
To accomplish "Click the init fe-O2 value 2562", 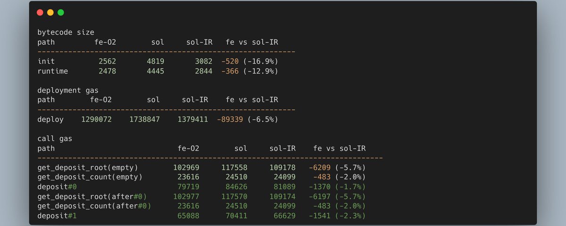I will point(107,62).
